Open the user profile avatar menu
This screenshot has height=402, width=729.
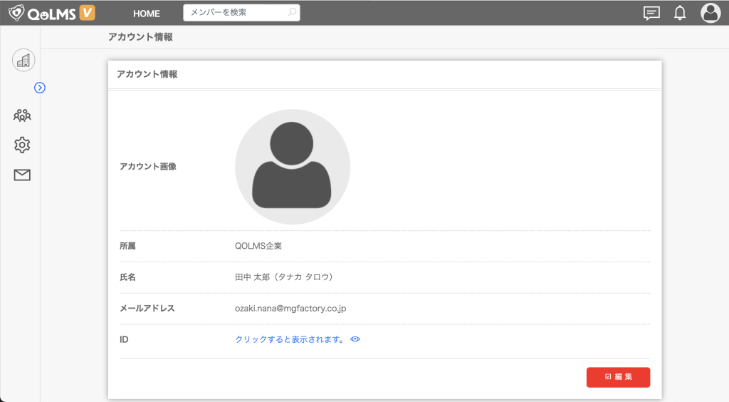710,13
